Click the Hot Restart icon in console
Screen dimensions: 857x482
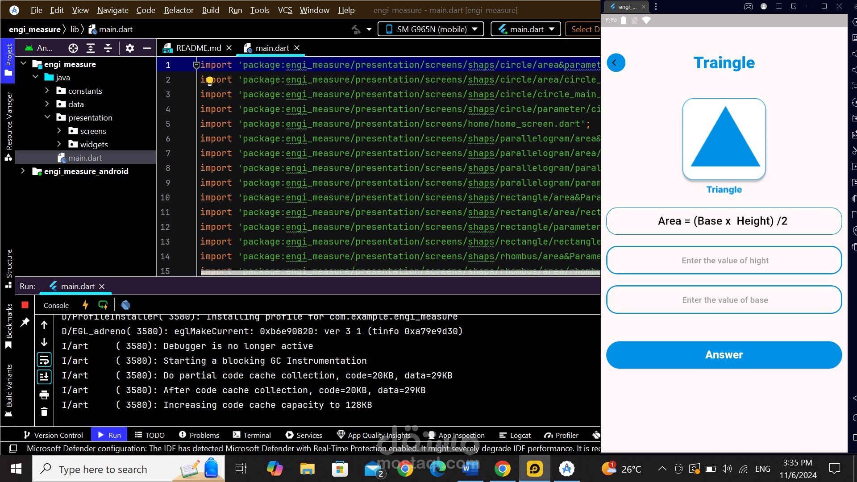(x=103, y=305)
